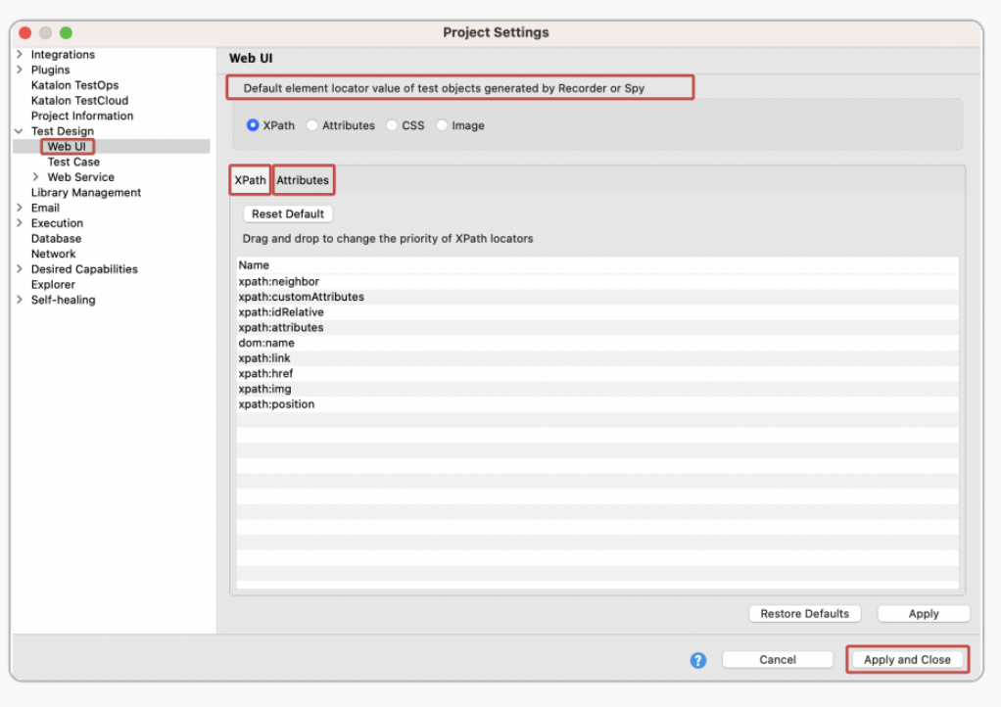Click the Apply button
The width and height of the screenshot is (1001, 707).
pyautogui.click(x=923, y=613)
